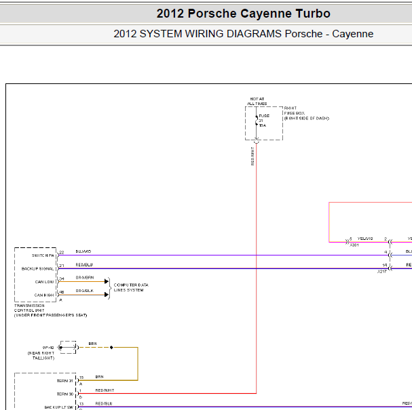Click the "RED/BLU" wire label at pin 13
This screenshot has width=412, height=410.
pos(104,403)
